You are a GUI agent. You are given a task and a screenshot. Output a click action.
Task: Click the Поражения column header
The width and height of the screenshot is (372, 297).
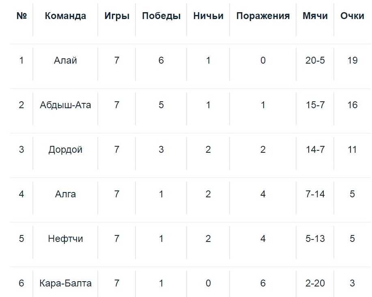pyautogui.click(x=263, y=16)
